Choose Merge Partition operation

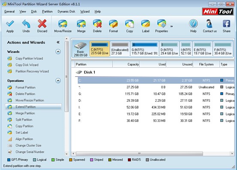coord(25,113)
